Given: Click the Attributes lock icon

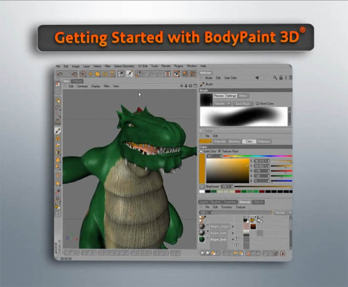Looking at the screenshot, I should point(281,78).
